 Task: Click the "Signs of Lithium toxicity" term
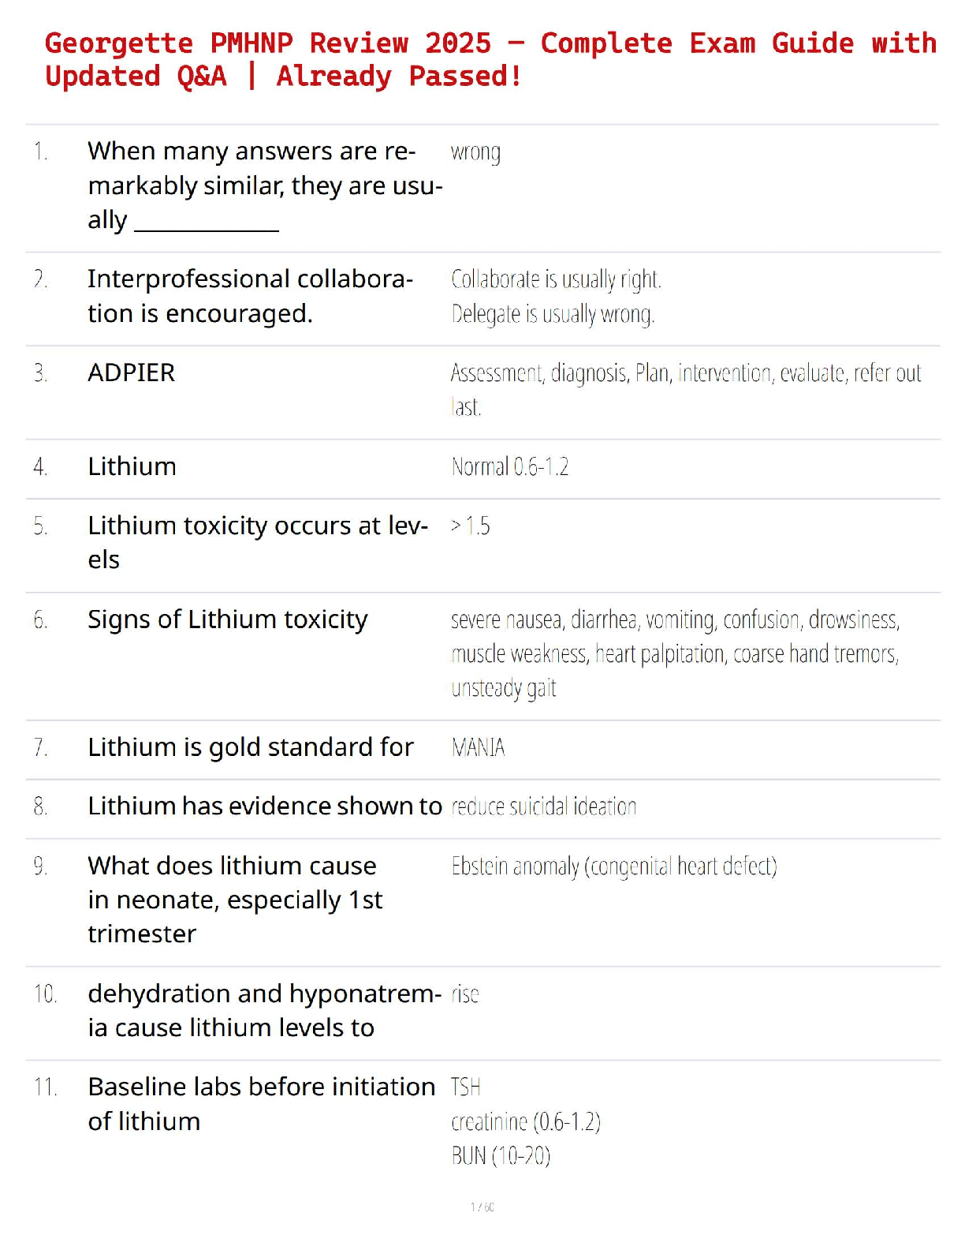coord(227,619)
